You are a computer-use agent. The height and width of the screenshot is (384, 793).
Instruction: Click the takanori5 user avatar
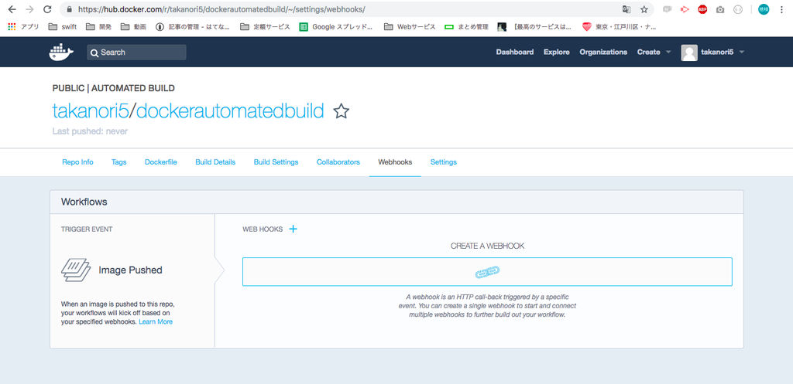(x=689, y=53)
